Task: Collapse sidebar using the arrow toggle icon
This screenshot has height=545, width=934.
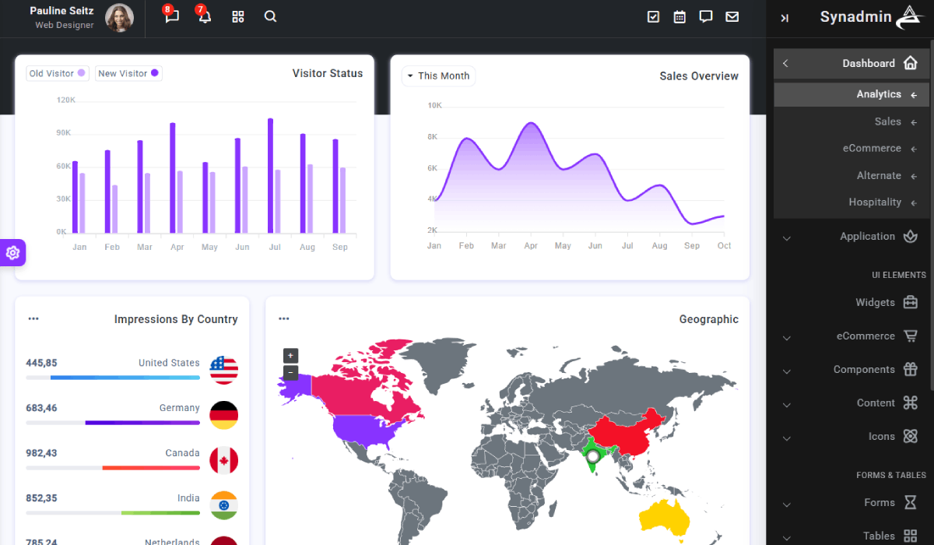Action: click(785, 18)
